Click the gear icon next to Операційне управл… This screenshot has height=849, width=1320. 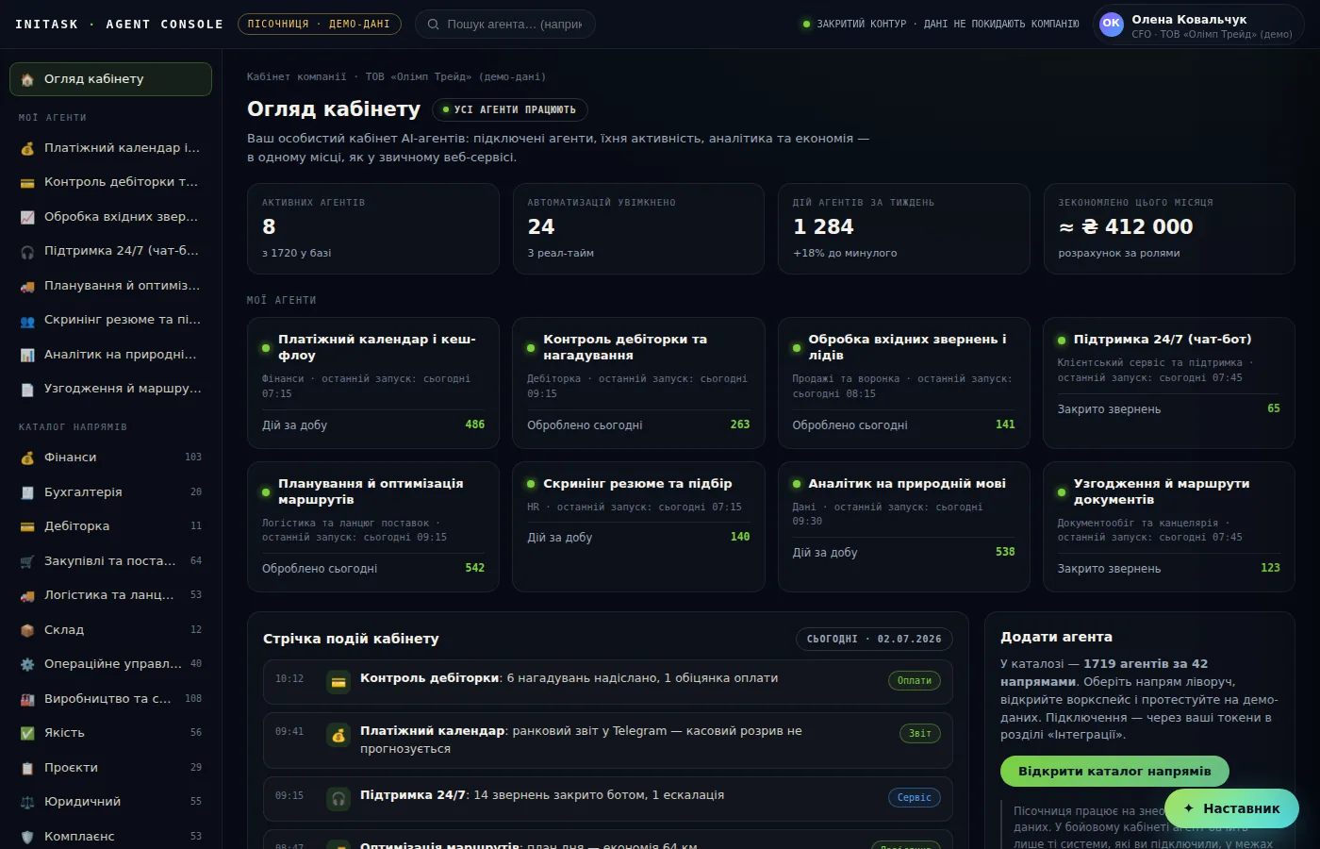[x=27, y=664]
